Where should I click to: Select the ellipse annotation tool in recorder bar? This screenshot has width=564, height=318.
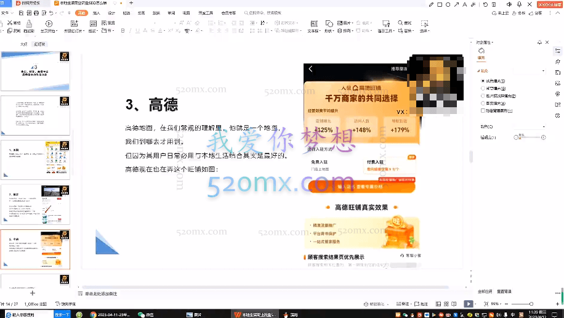(x=448, y=5)
